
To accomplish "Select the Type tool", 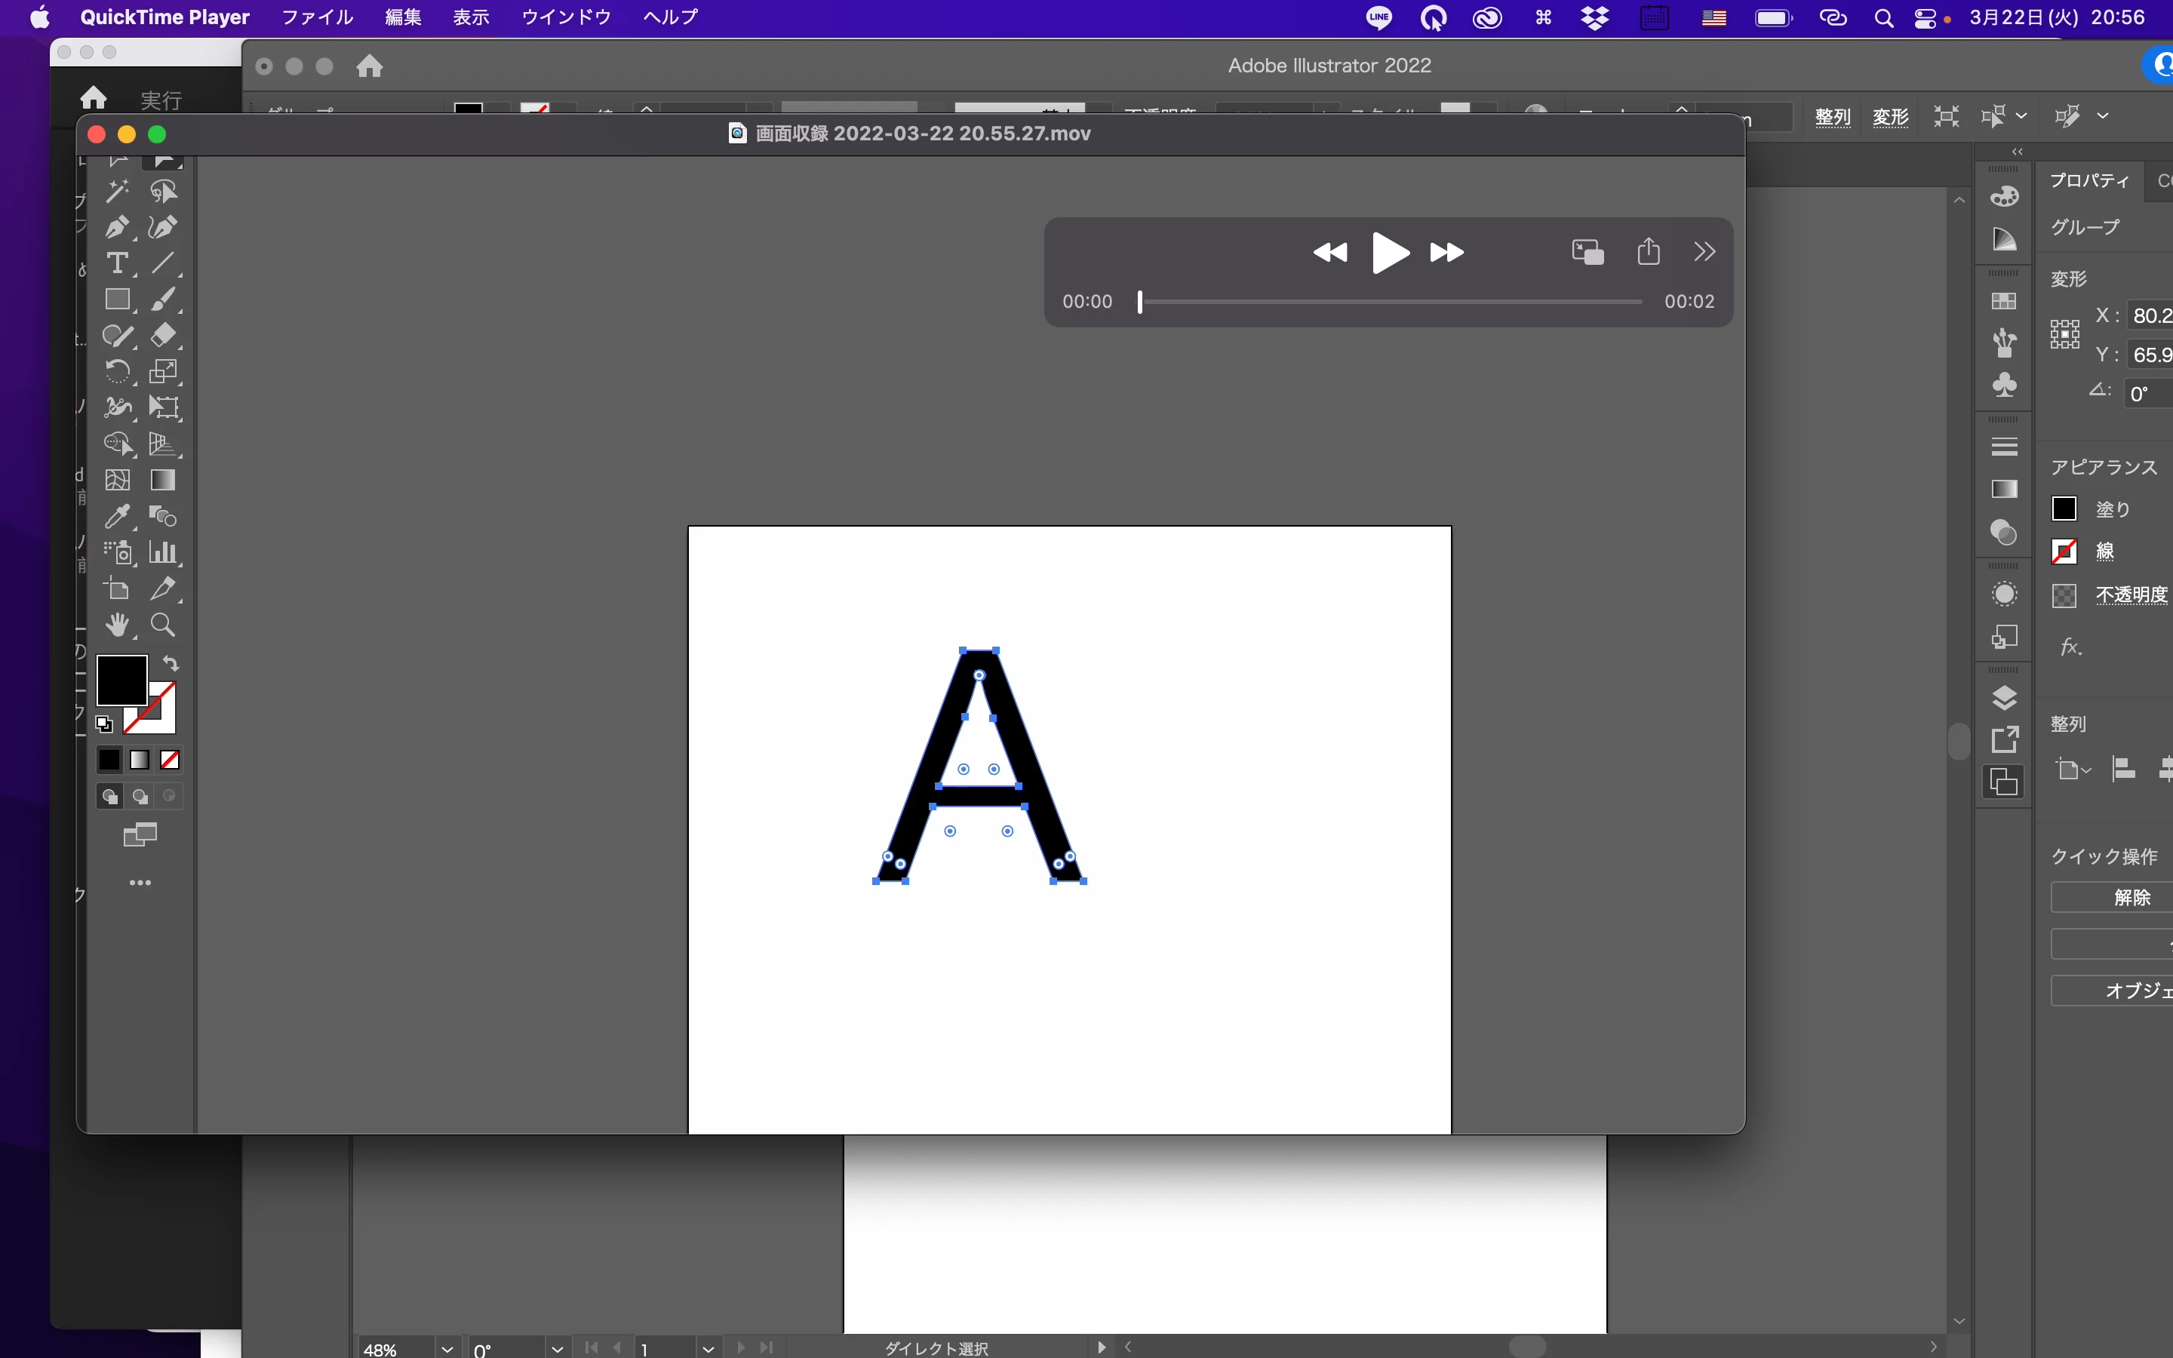I will pos(116,263).
